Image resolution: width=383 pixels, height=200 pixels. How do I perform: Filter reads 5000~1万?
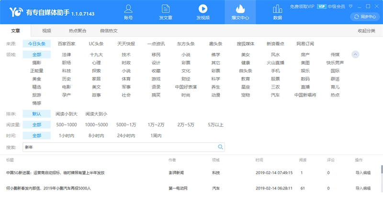(126, 125)
